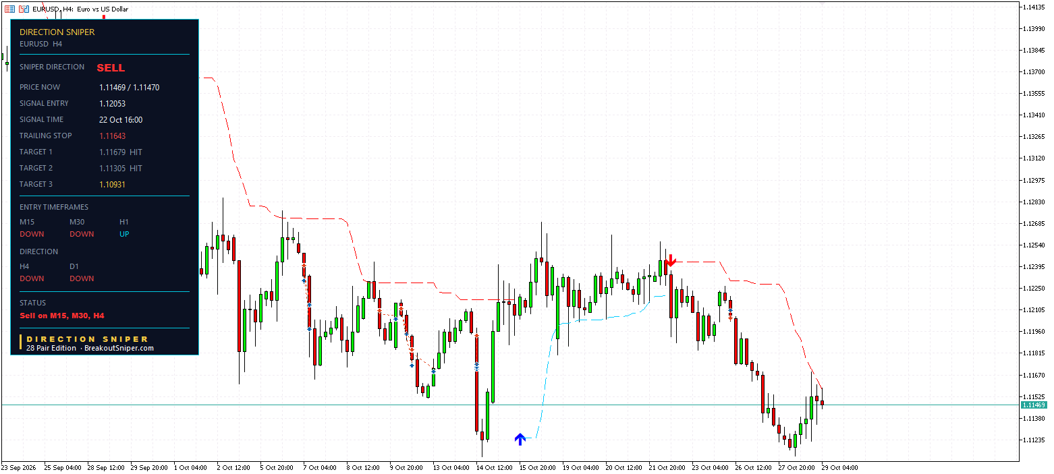This screenshot has height=474, width=1054.
Task: Click the red-blue bars icon before EURUSD title
Action: (24, 9)
